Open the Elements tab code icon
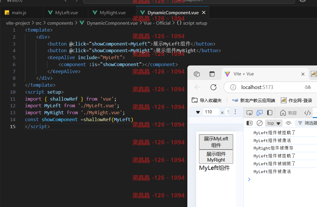 click(307, 113)
